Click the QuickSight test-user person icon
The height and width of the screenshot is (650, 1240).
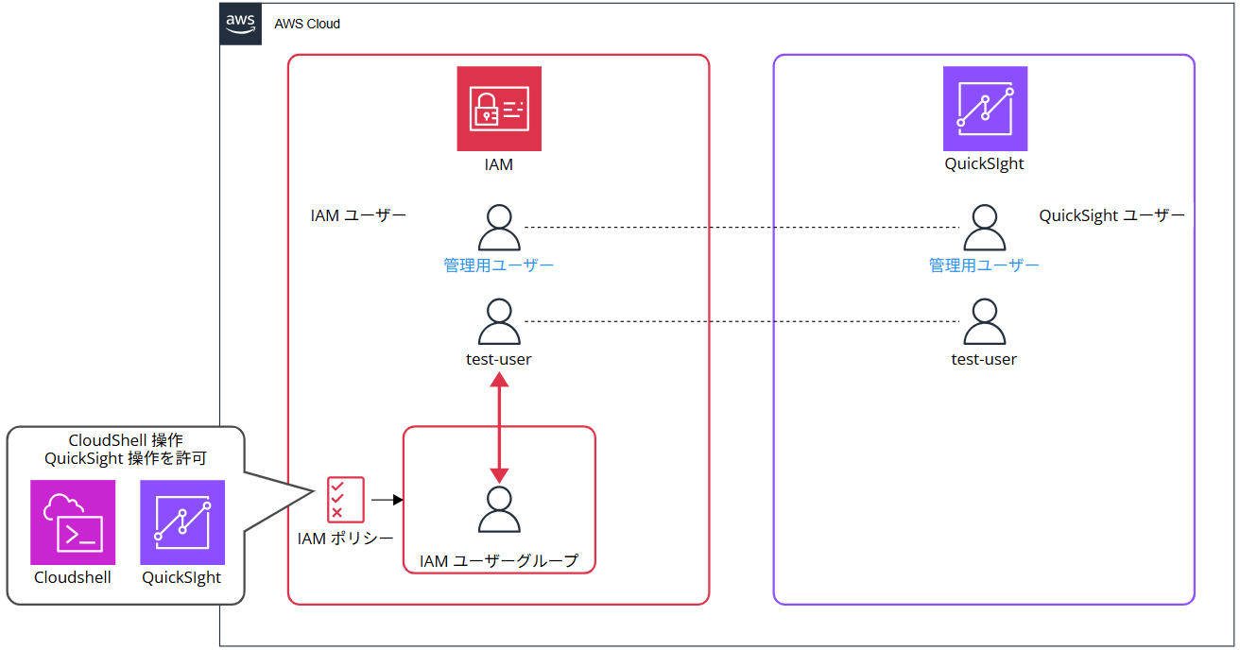[985, 322]
